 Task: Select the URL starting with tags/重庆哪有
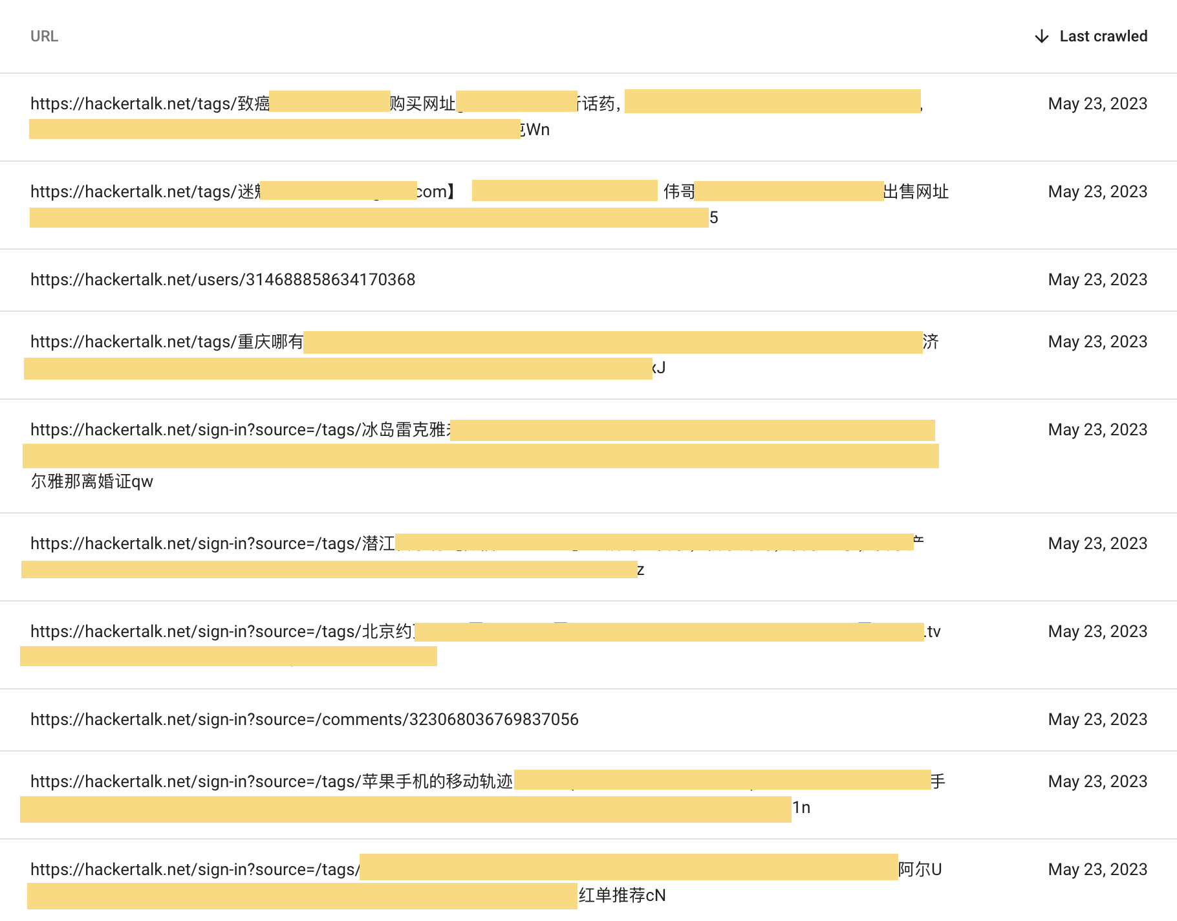point(167,341)
